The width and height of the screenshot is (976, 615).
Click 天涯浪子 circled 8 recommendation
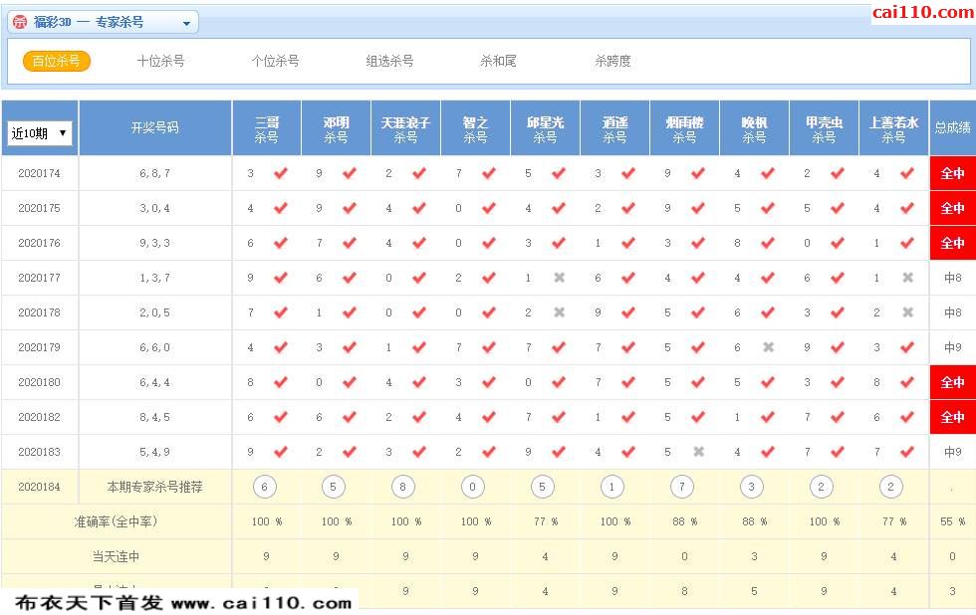pyautogui.click(x=402, y=487)
